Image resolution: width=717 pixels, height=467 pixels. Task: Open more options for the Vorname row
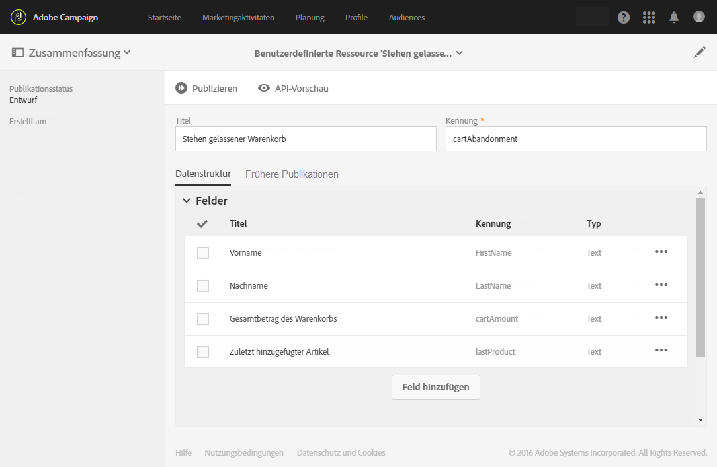click(x=661, y=252)
